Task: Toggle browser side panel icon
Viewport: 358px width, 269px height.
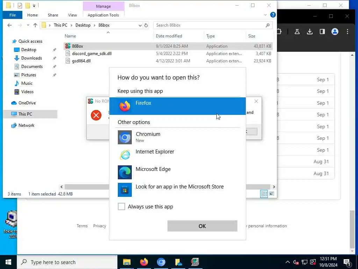Action: pos(322,32)
